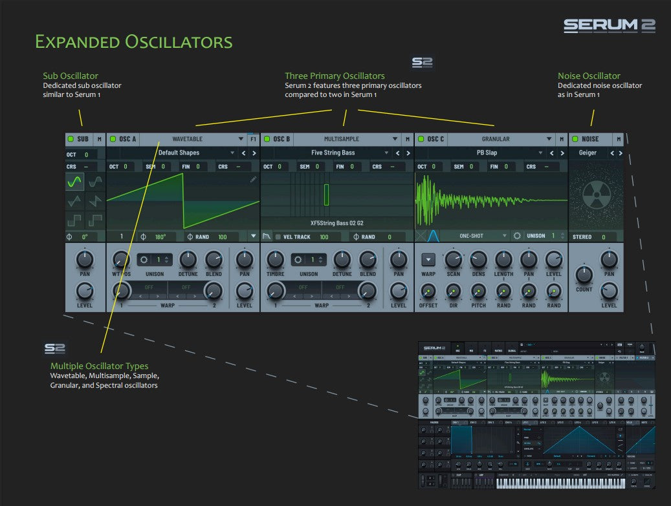
Task: Expand the Five String Bass preset menu
Action: (x=386, y=153)
